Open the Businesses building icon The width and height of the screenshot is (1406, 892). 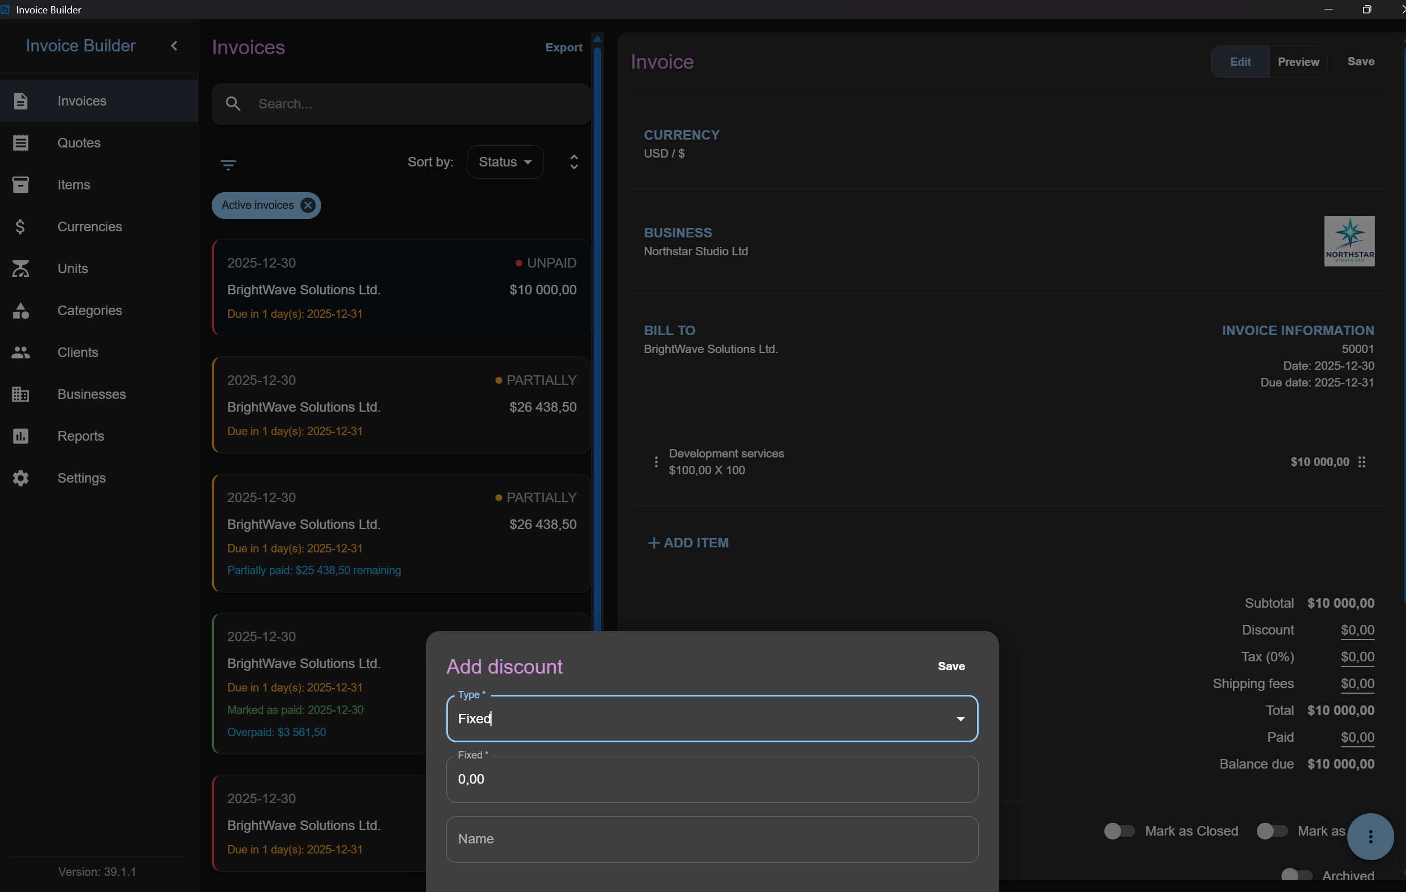[x=21, y=395]
